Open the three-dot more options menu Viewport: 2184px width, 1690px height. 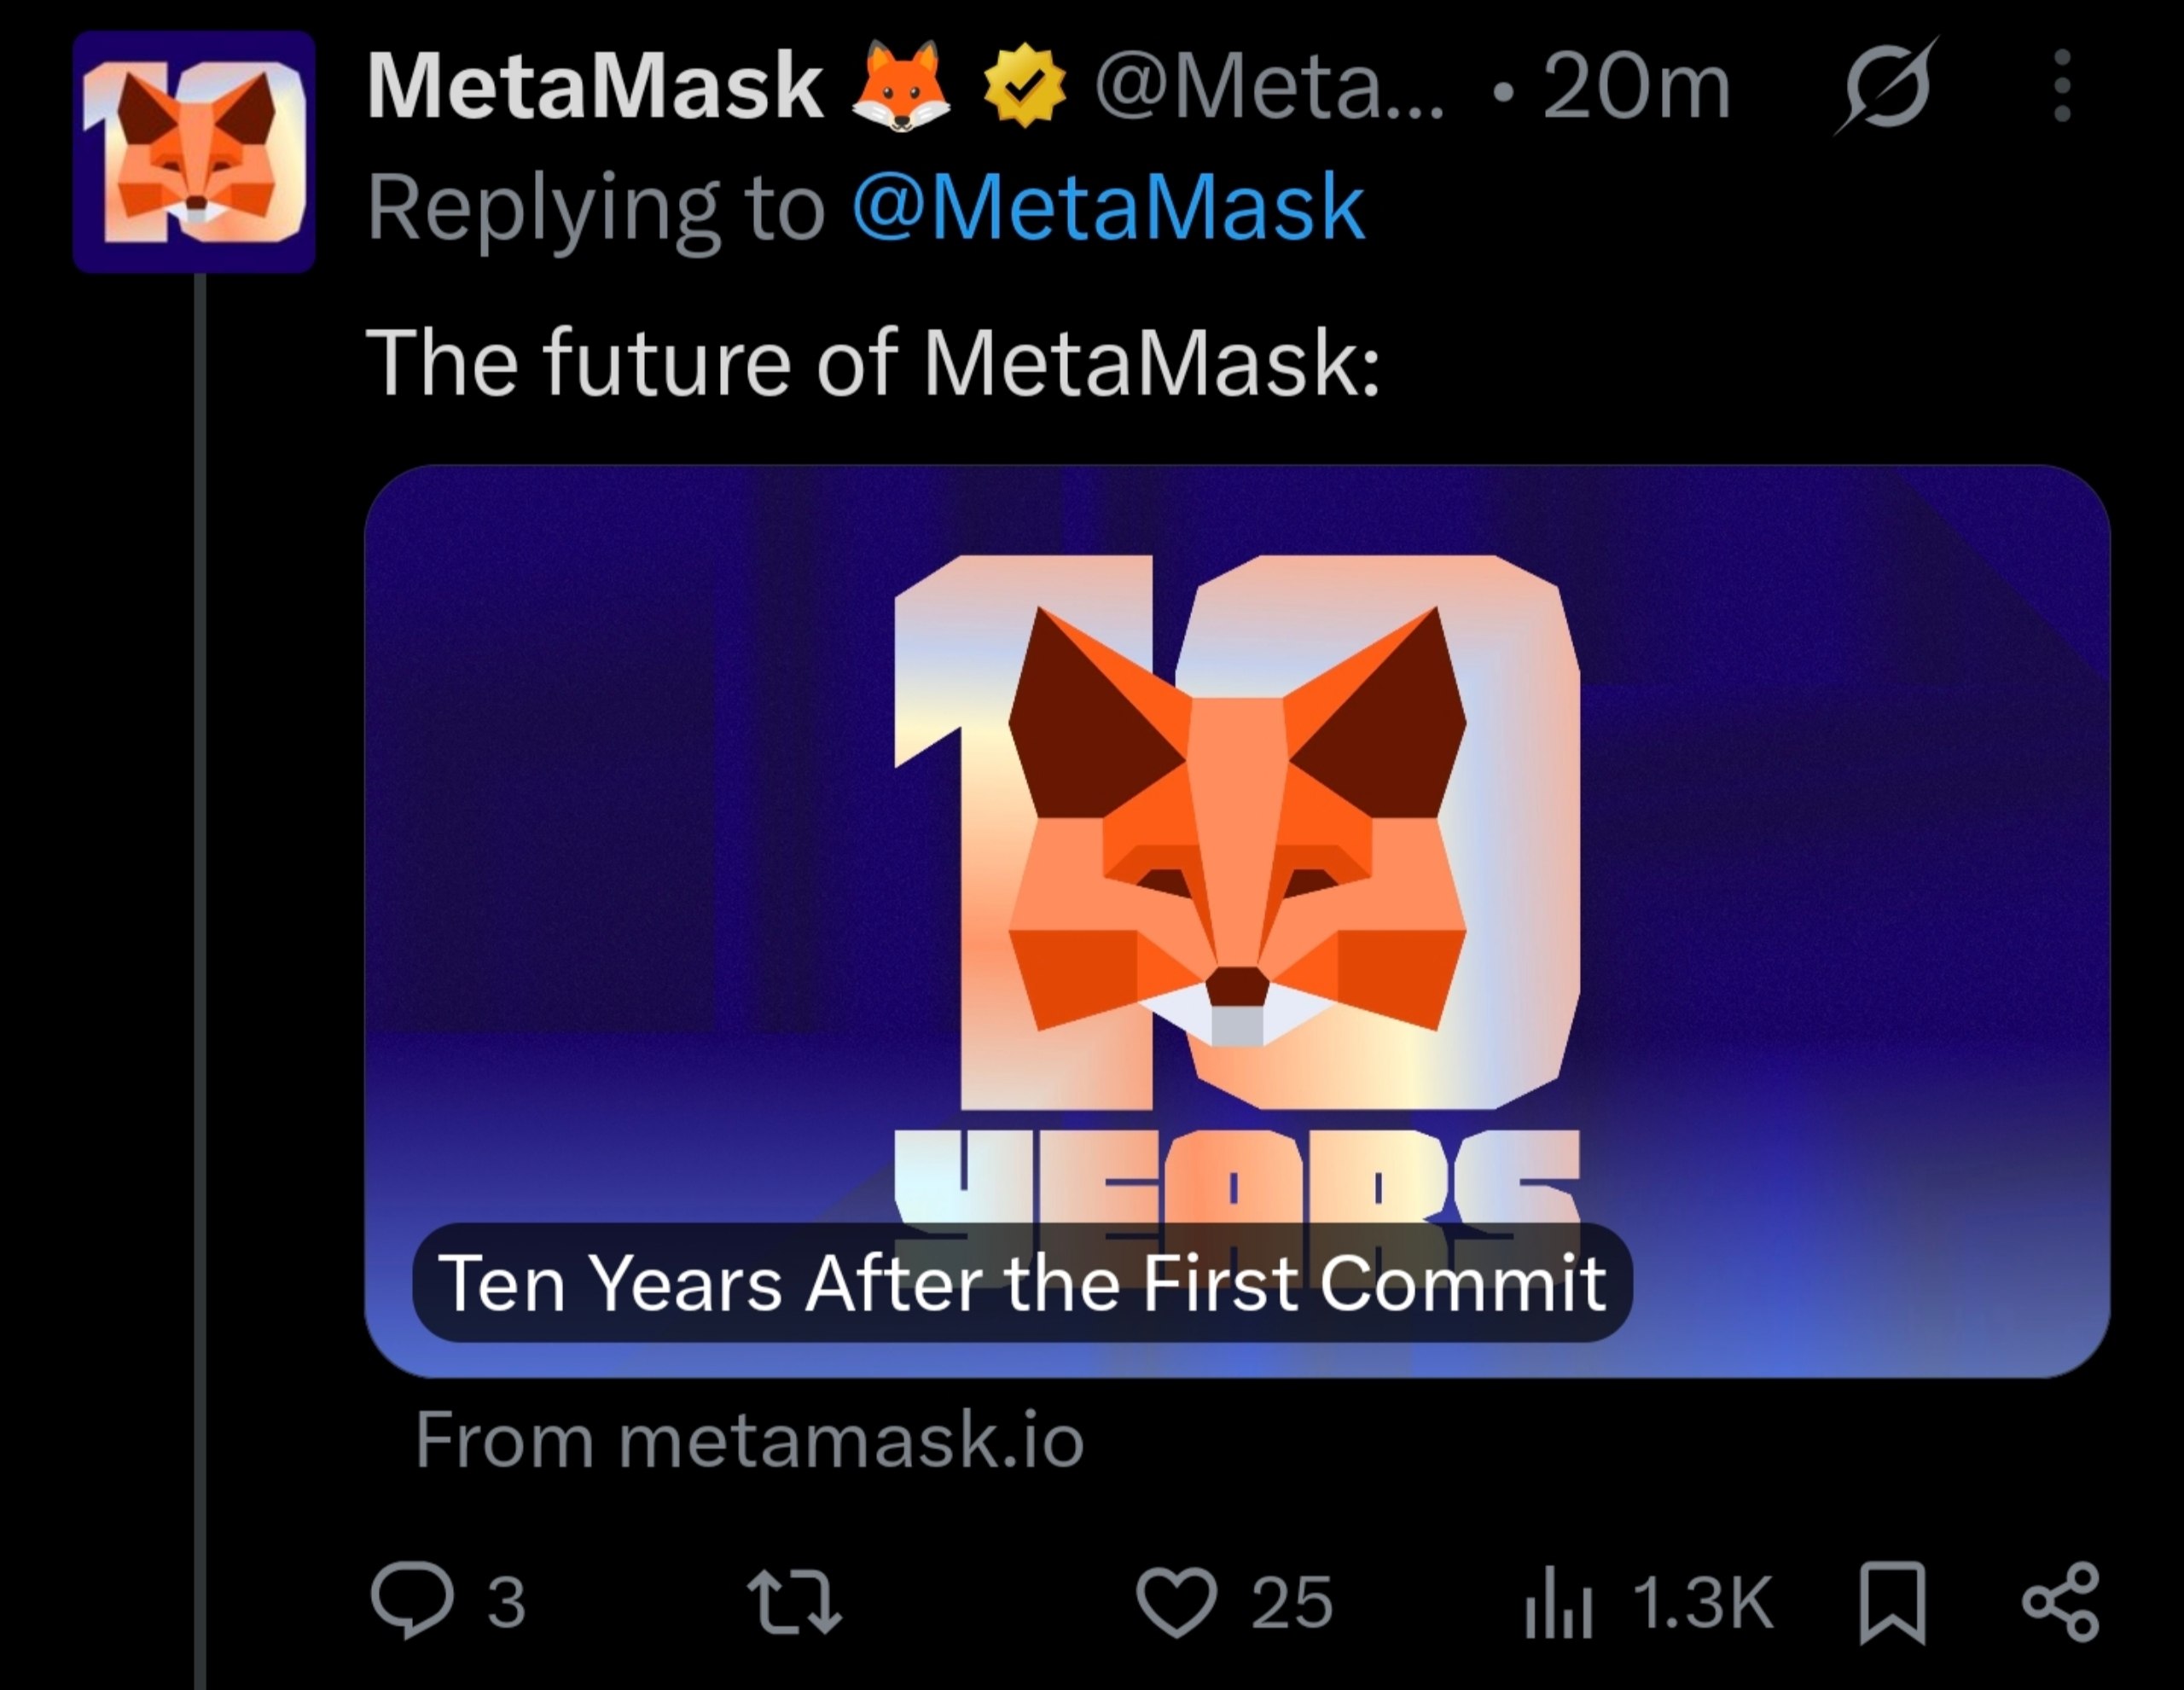2061,87
